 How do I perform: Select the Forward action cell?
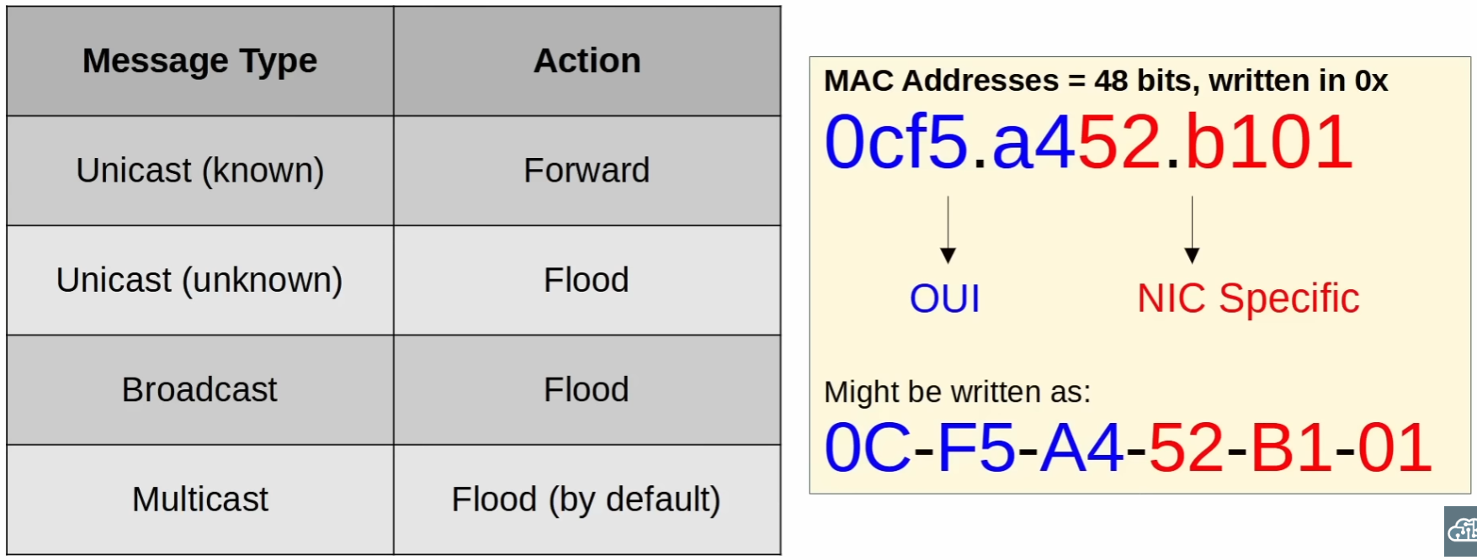(587, 171)
